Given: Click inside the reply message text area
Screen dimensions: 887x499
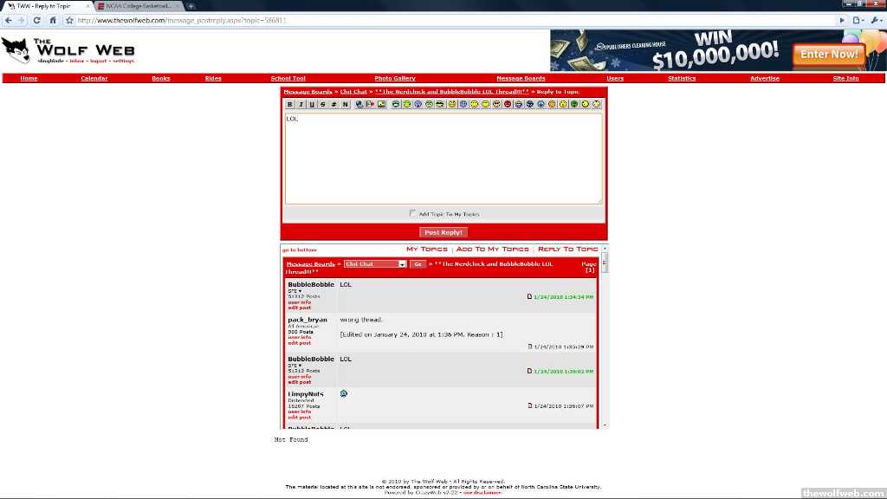Looking at the screenshot, I should 443,159.
